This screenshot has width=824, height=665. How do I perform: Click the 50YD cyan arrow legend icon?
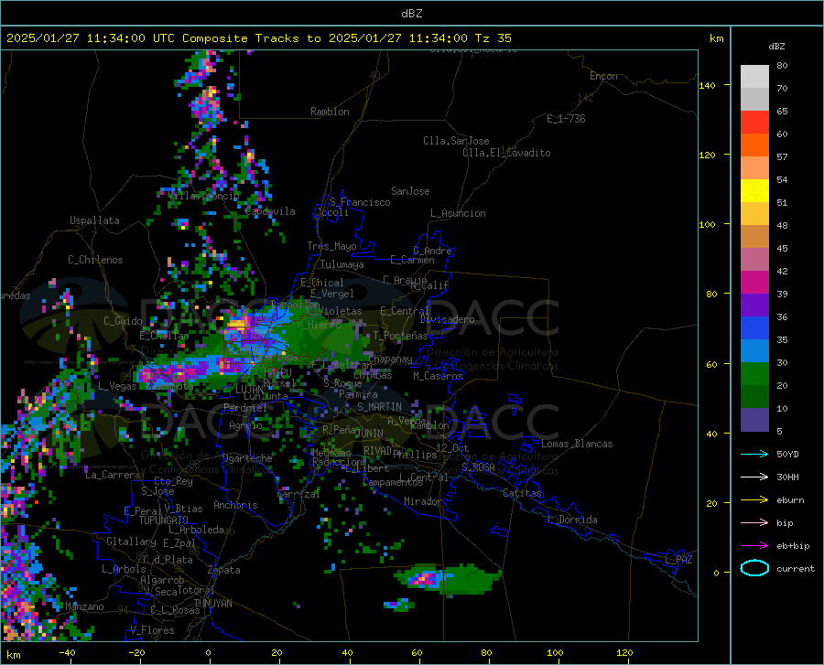(x=754, y=454)
